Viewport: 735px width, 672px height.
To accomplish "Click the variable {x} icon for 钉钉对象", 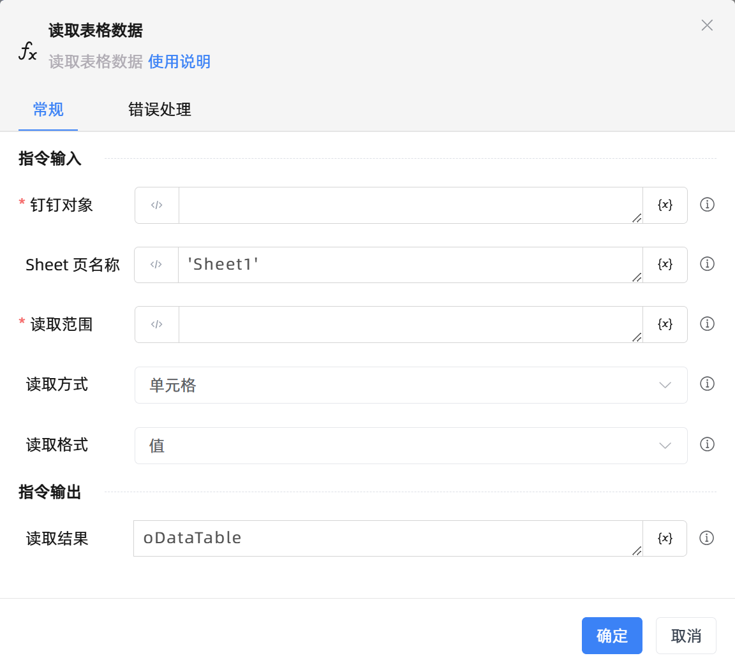I will [x=665, y=205].
